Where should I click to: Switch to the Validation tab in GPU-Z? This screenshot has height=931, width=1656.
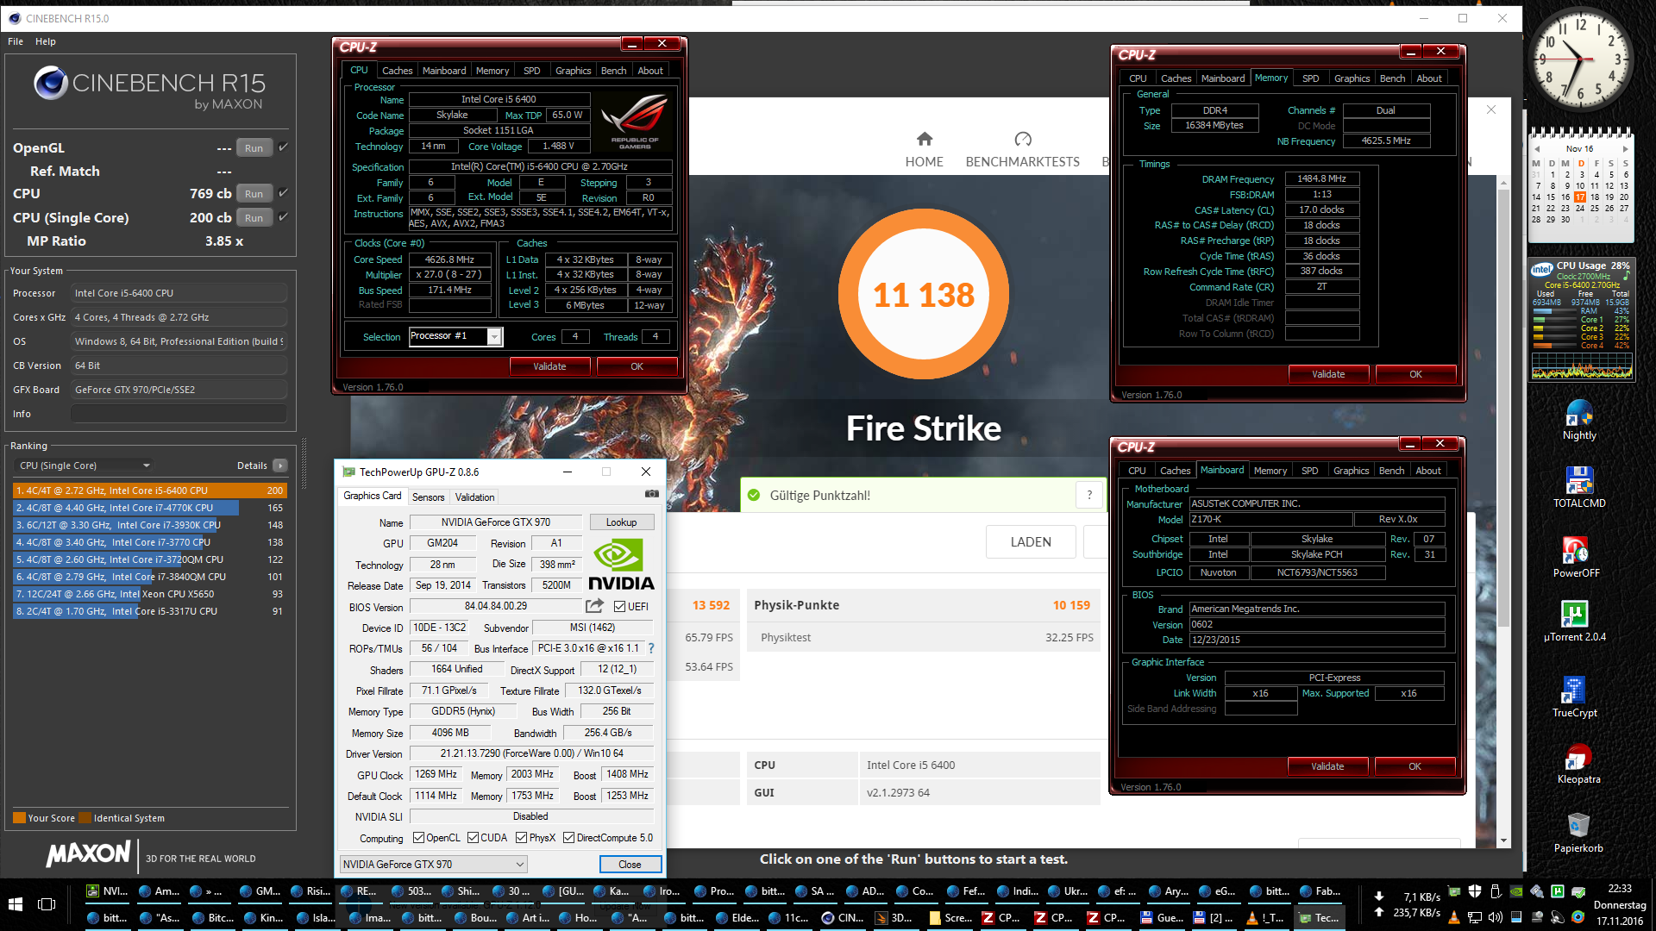474,497
